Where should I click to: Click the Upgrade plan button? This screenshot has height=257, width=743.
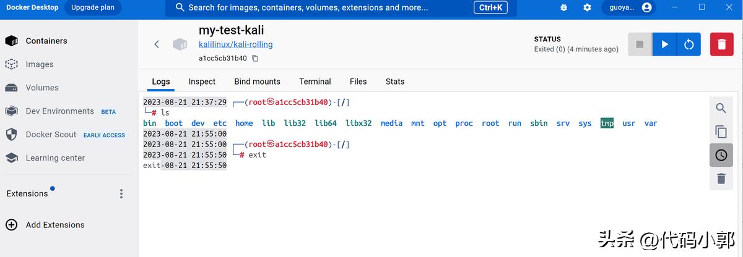click(93, 7)
